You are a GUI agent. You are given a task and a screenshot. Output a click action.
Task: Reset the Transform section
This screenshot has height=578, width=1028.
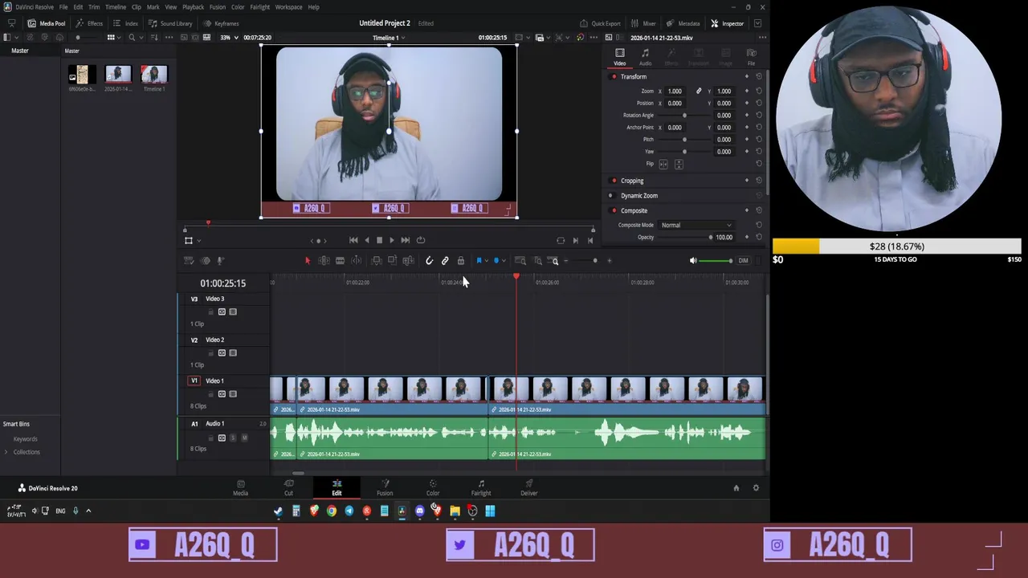click(759, 77)
